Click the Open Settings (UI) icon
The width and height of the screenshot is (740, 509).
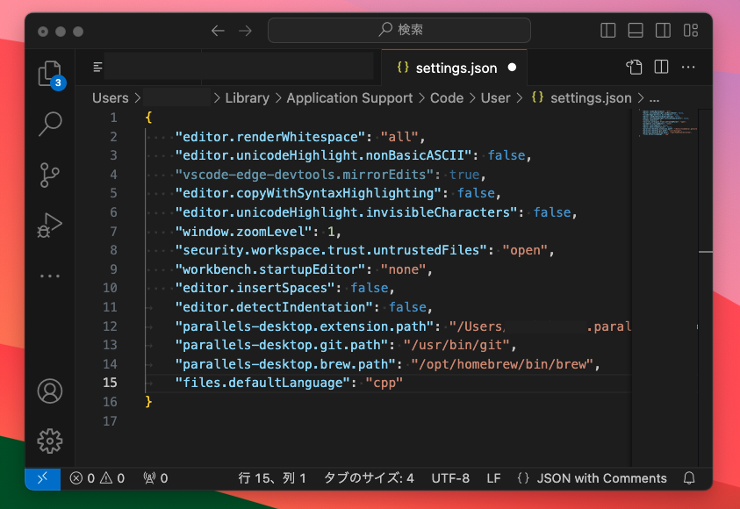coord(634,68)
